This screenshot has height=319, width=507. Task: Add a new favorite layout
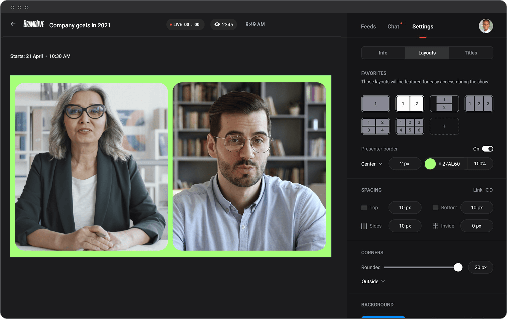coord(444,126)
